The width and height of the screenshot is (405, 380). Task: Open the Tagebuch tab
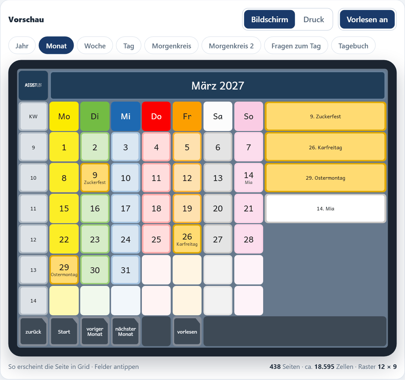click(353, 46)
